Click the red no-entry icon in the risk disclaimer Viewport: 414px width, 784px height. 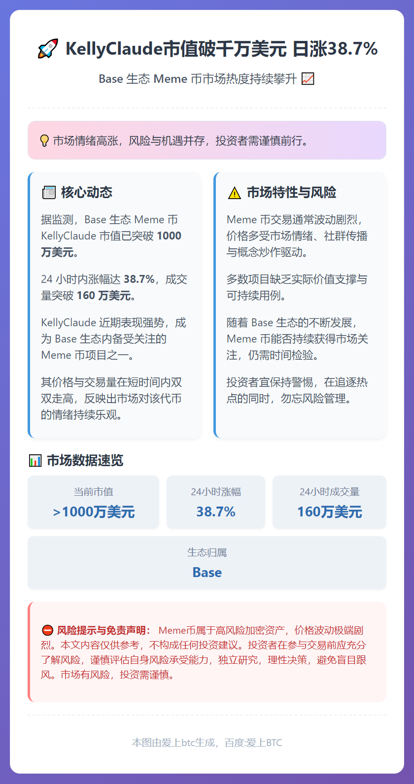coord(47,630)
